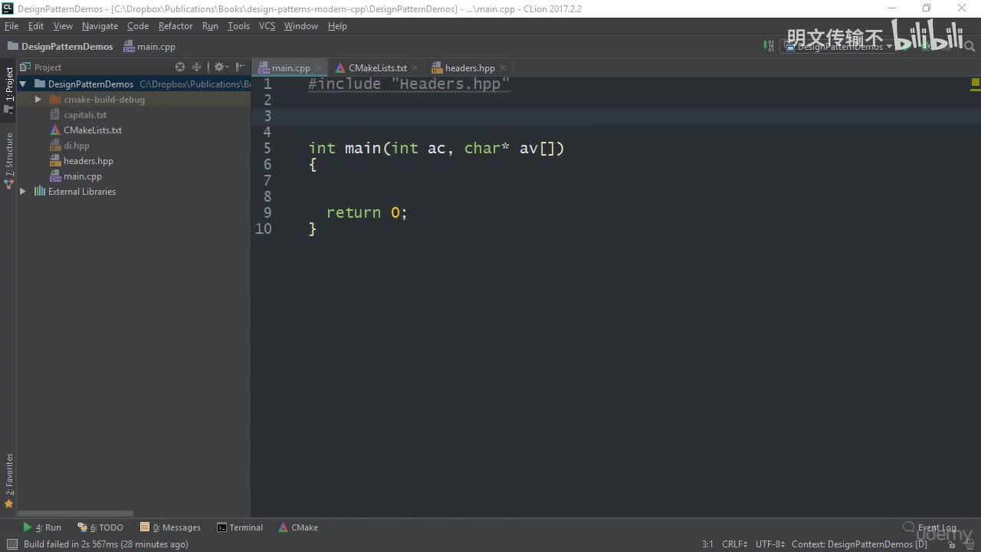Click the build binary icon in the toolbar
This screenshot has width=981, height=552.
[x=769, y=46]
